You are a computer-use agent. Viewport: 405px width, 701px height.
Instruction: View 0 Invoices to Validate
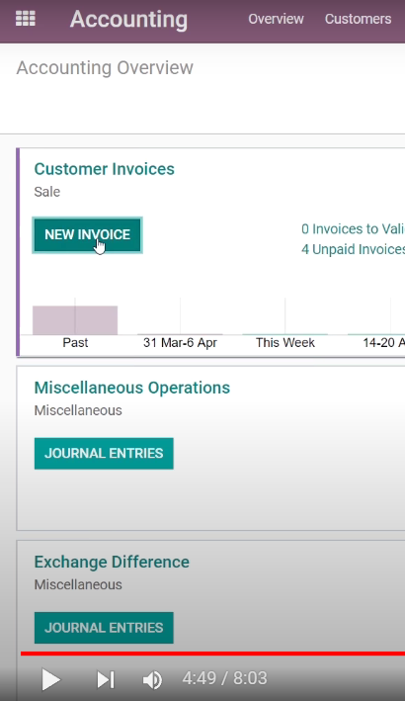pos(353,229)
